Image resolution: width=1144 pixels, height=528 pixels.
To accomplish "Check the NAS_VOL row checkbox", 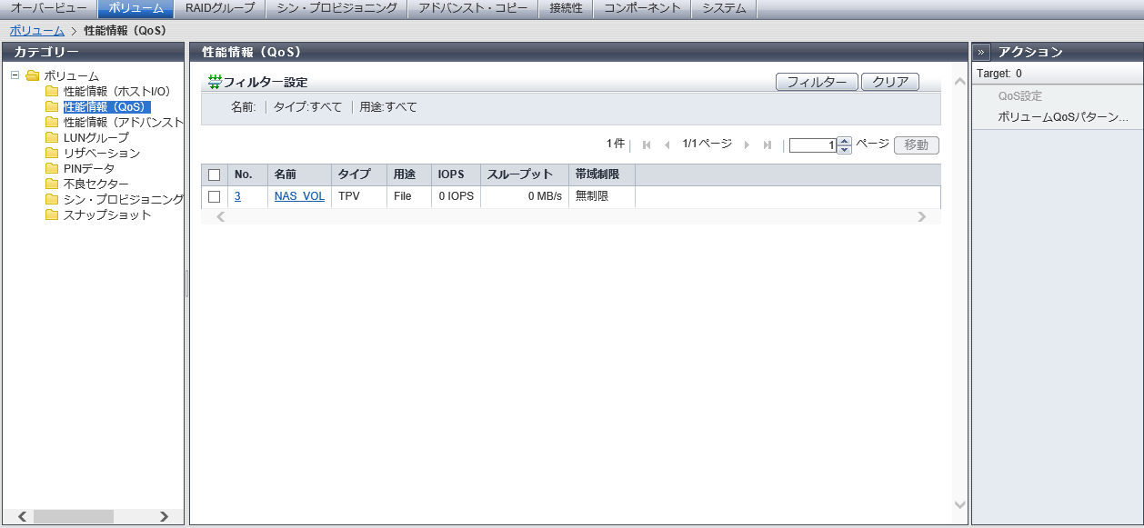I will pyautogui.click(x=215, y=196).
